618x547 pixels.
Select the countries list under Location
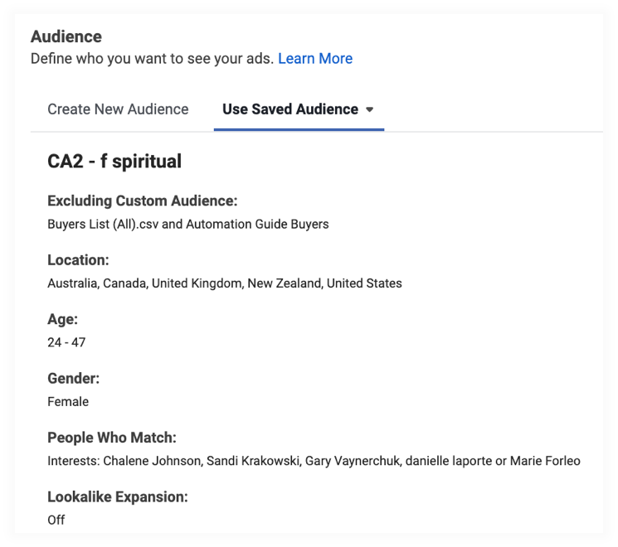click(x=225, y=283)
